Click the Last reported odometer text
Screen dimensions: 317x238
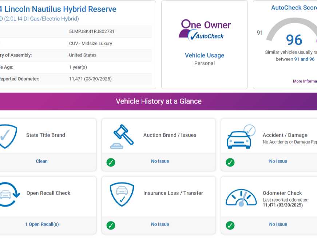click(x=286, y=200)
